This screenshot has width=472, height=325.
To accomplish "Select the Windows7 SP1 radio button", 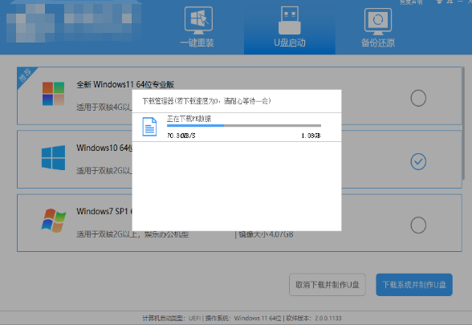I will (x=418, y=225).
